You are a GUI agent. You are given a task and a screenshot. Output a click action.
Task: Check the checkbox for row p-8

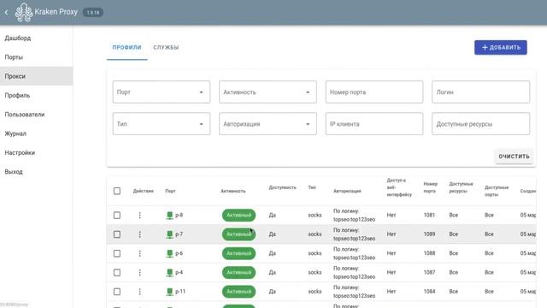click(x=117, y=215)
